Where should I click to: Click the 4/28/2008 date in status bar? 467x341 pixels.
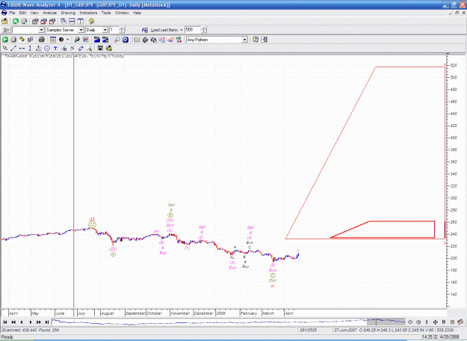coord(448,337)
